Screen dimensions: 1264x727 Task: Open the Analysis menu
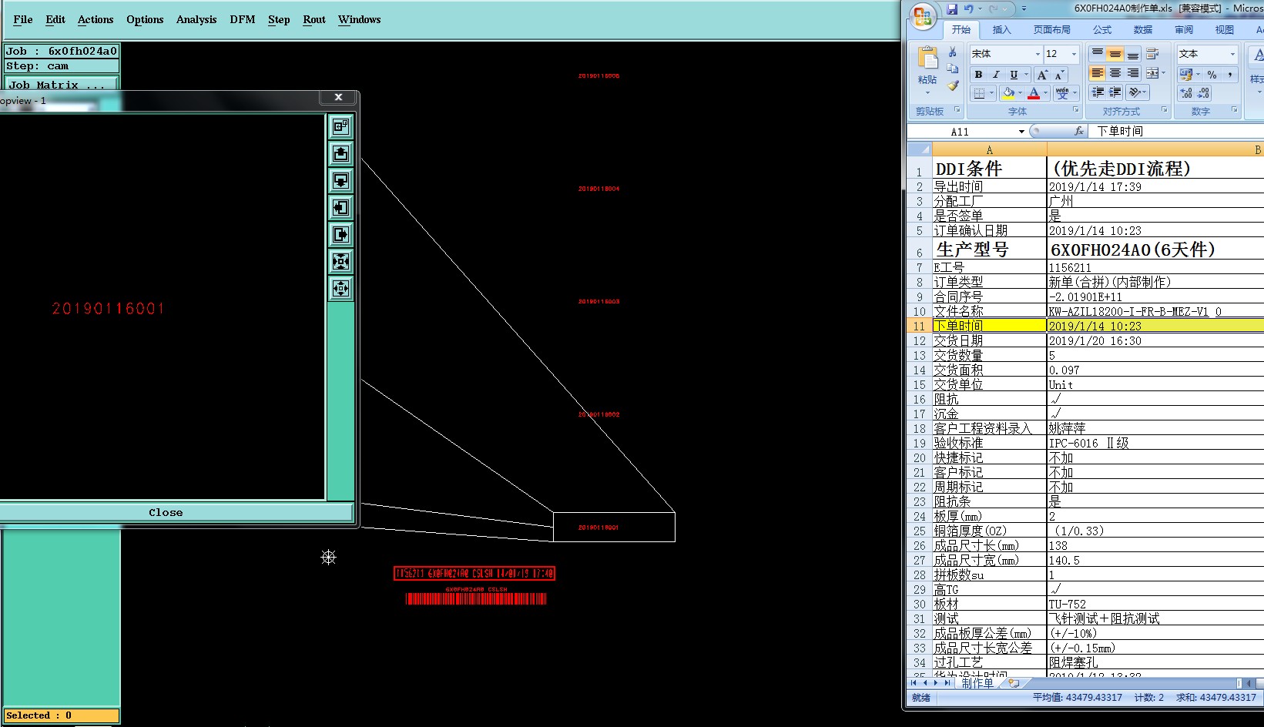click(x=196, y=19)
